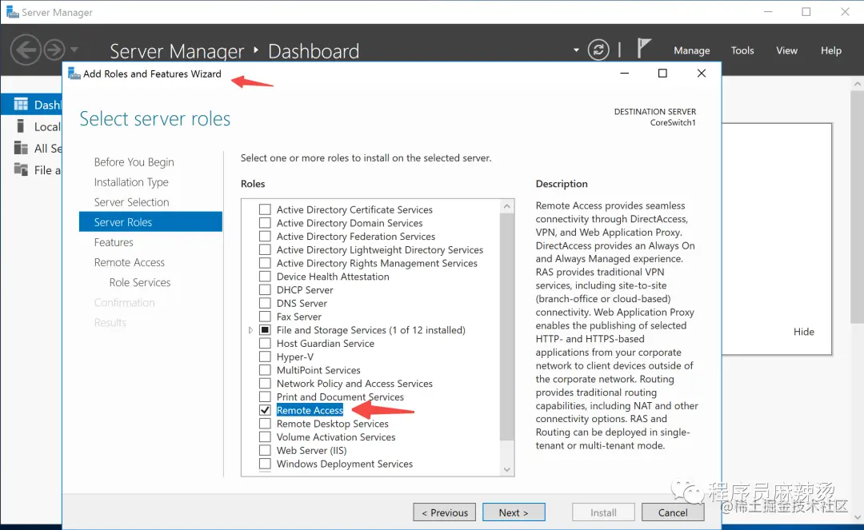This screenshot has width=864, height=530.
Task: Check the Fax Server role
Action: [x=265, y=317]
